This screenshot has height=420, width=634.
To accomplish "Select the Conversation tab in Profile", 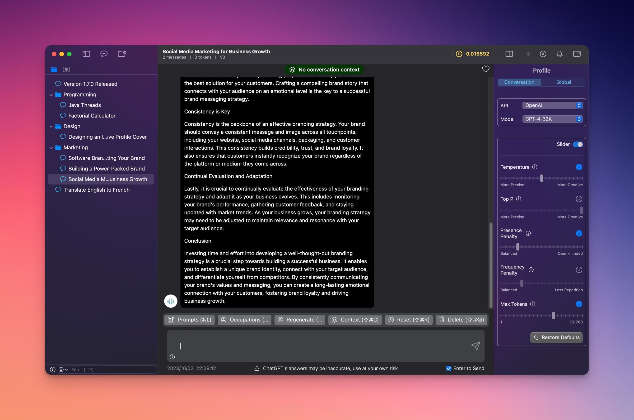I will pos(519,82).
